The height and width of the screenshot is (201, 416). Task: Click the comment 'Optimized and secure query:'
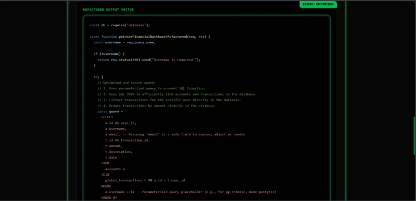click(x=126, y=83)
